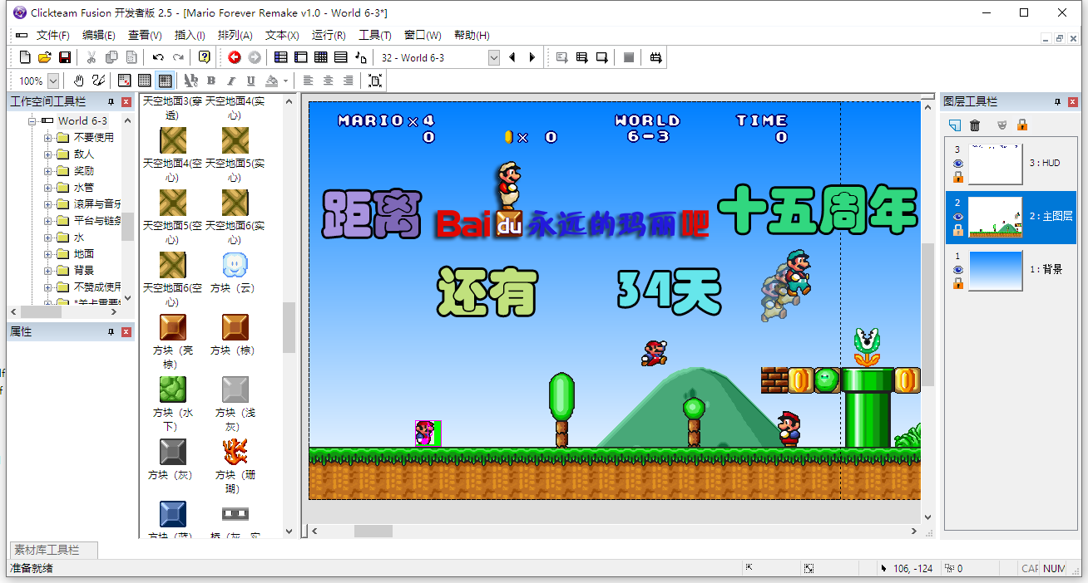This screenshot has width=1088, height=583.
Task: Delete layer with trash icon
Action: tap(976, 125)
